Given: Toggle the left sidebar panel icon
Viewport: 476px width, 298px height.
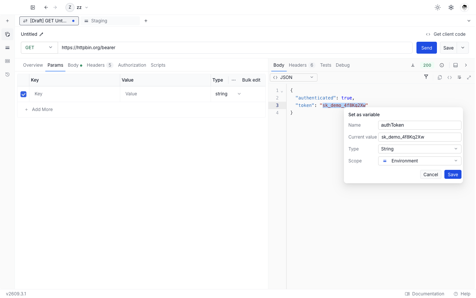Looking at the screenshot, I should click(33, 7).
